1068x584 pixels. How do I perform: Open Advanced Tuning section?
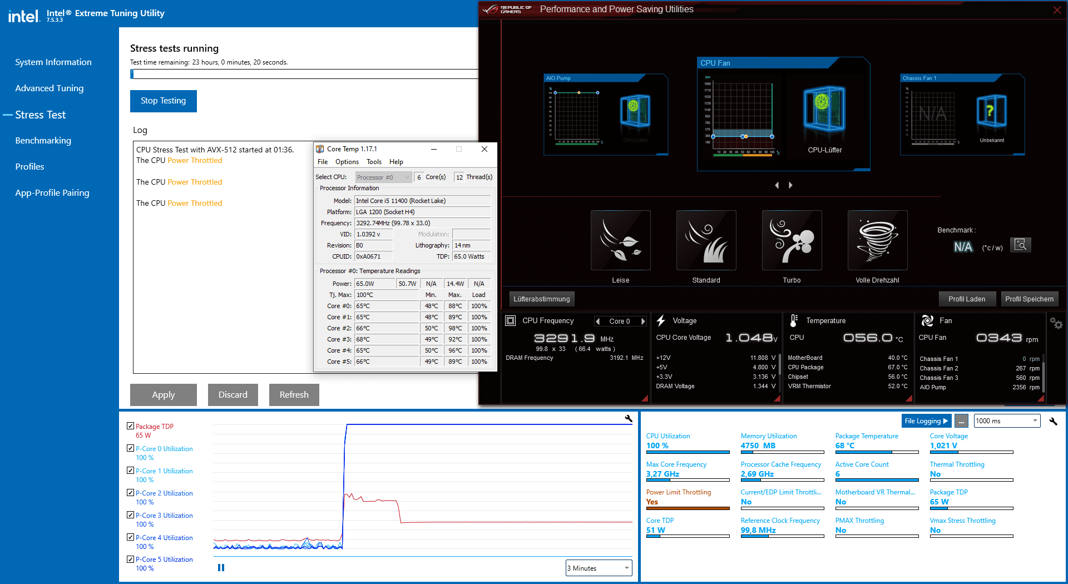click(50, 88)
